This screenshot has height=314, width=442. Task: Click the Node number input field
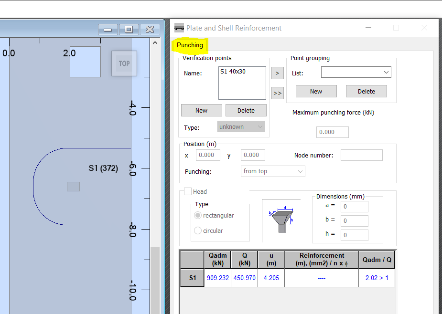[x=361, y=155]
